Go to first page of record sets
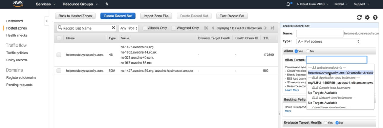This screenshot has height=128, width=383. pos(206,28)
